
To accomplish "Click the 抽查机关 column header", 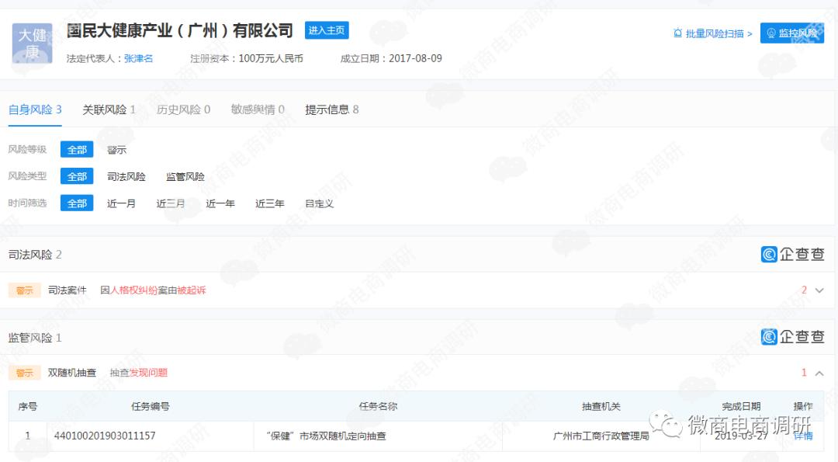I will click(x=601, y=406).
